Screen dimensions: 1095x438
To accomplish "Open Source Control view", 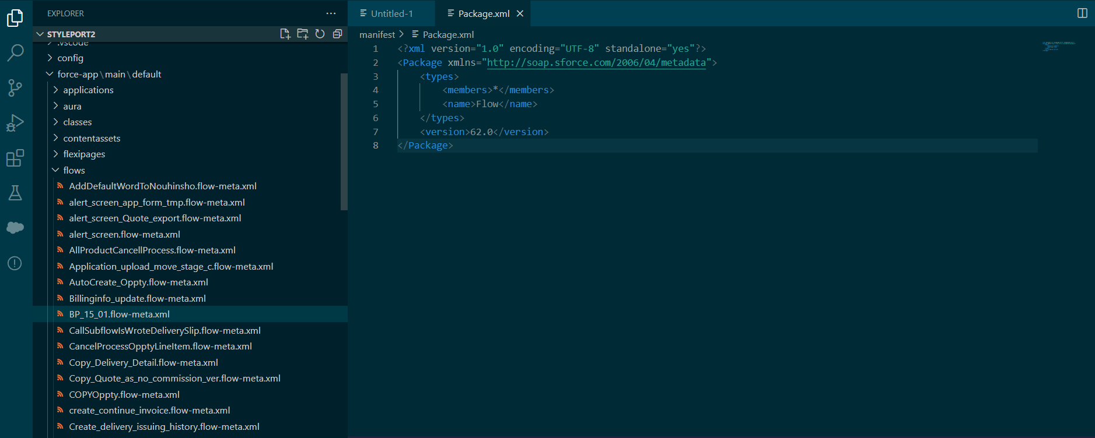I will coord(15,88).
